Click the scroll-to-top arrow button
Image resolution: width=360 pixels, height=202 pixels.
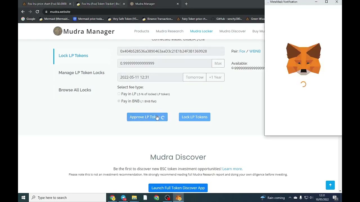pyautogui.click(x=330, y=185)
